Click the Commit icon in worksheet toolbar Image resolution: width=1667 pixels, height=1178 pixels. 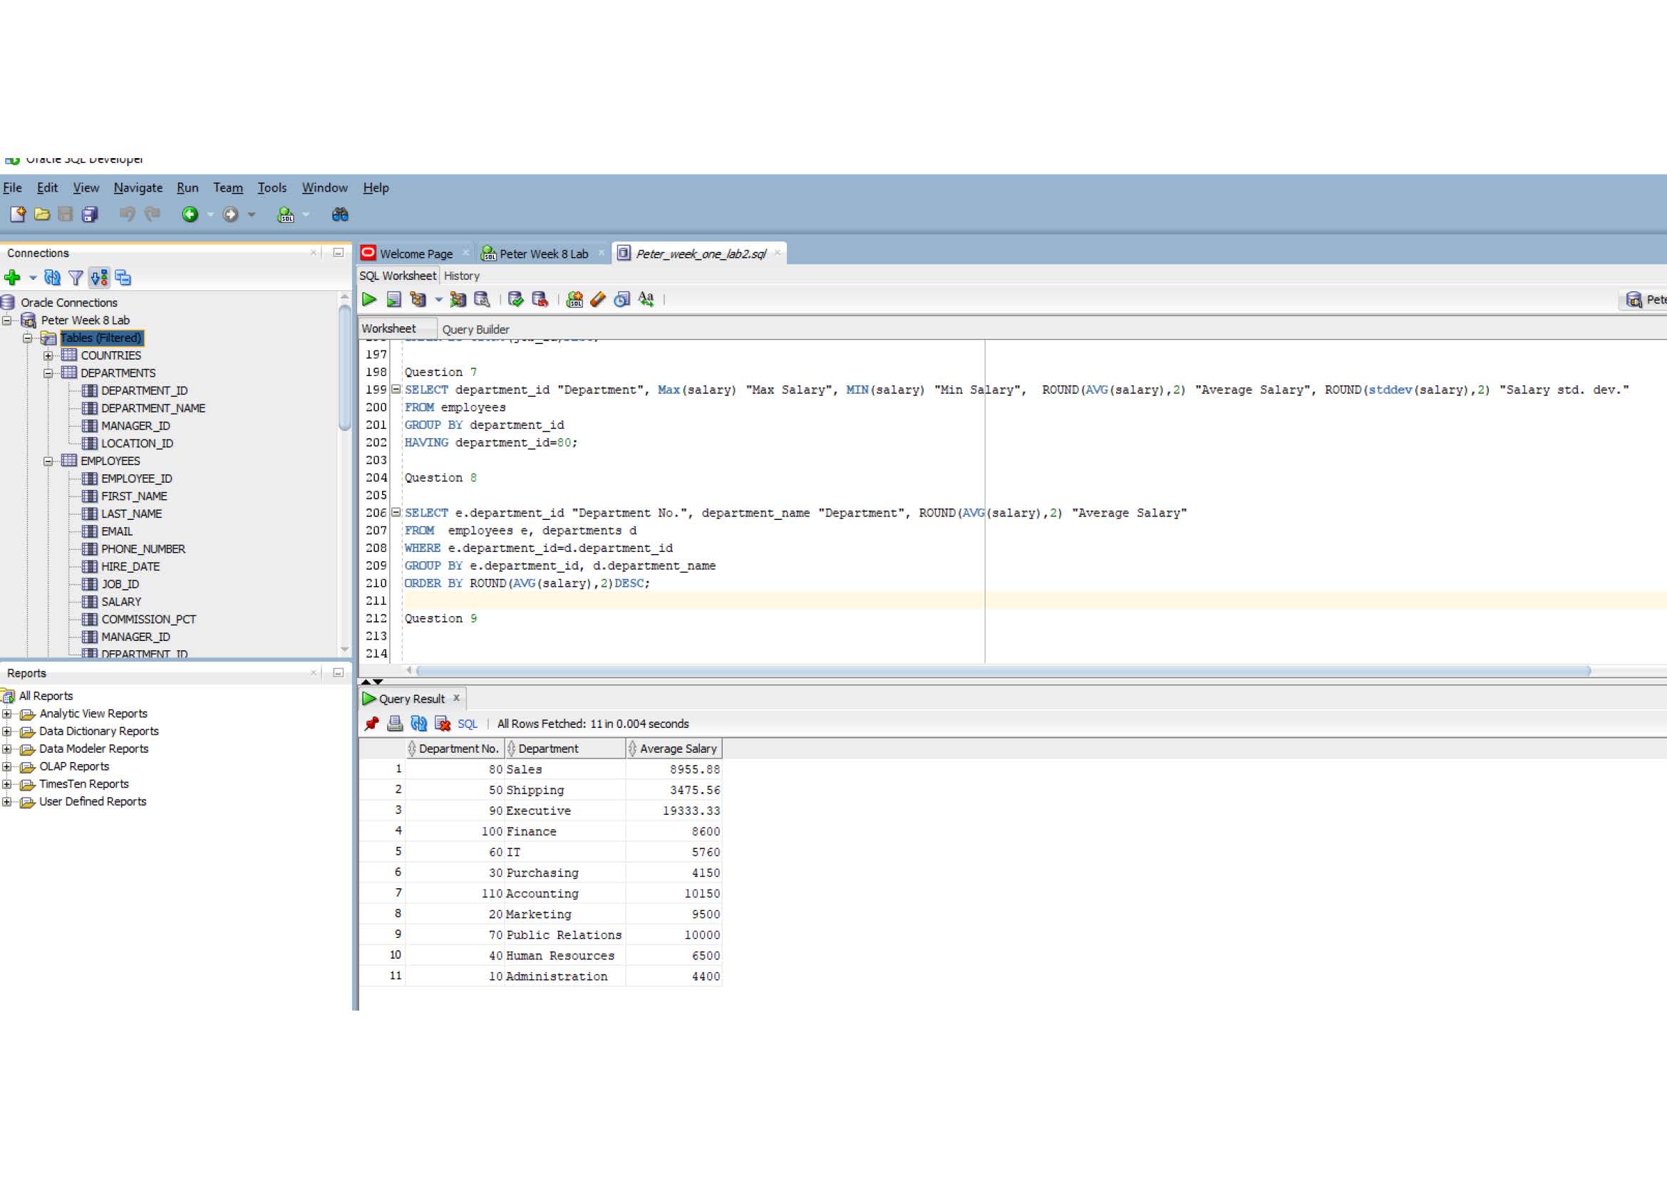point(515,300)
